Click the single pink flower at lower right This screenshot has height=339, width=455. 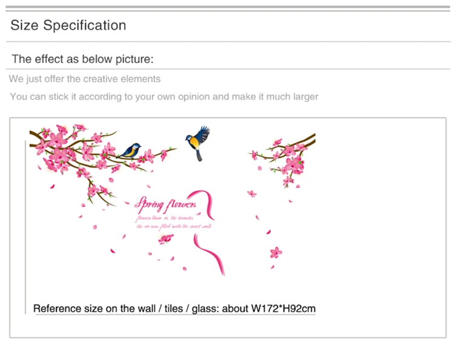(276, 252)
